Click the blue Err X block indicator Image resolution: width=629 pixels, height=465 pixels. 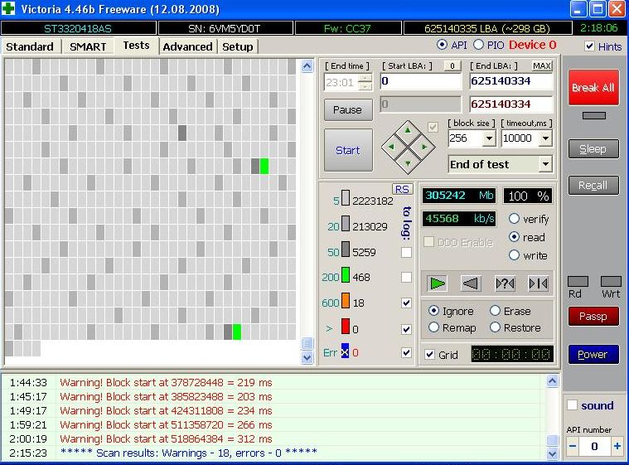click(345, 351)
